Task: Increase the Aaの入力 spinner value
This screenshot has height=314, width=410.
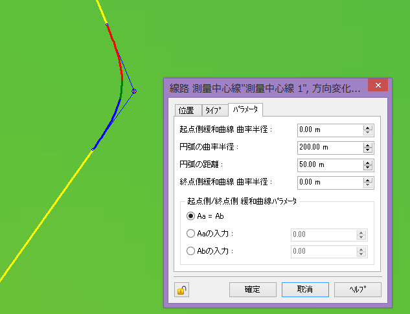Action: [x=361, y=232]
